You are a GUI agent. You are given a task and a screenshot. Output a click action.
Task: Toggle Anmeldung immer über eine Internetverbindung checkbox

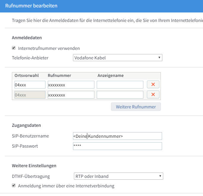tap(14, 186)
